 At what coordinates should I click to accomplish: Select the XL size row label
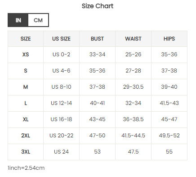(26, 119)
